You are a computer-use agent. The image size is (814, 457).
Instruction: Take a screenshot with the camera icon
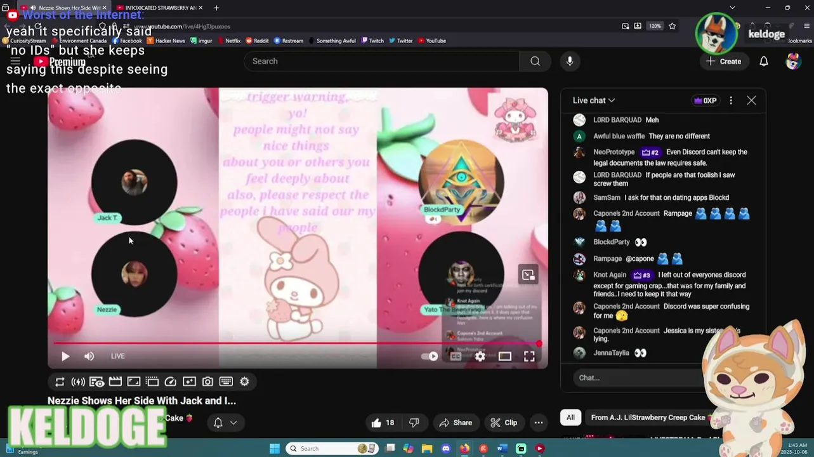click(x=207, y=381)
